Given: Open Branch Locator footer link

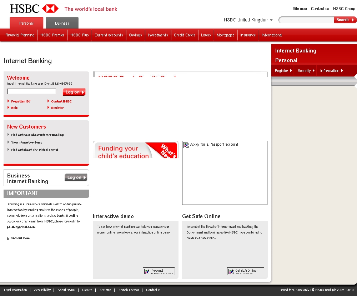Looking at the screenshot, I should click(129, 290).
